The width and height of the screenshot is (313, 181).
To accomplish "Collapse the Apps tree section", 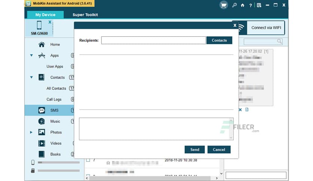I will (31, 55).
